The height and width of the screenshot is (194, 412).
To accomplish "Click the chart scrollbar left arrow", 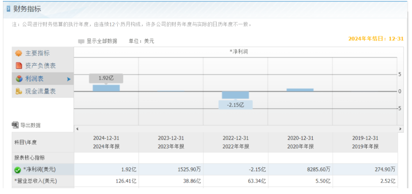I will [x=77, y=129].
